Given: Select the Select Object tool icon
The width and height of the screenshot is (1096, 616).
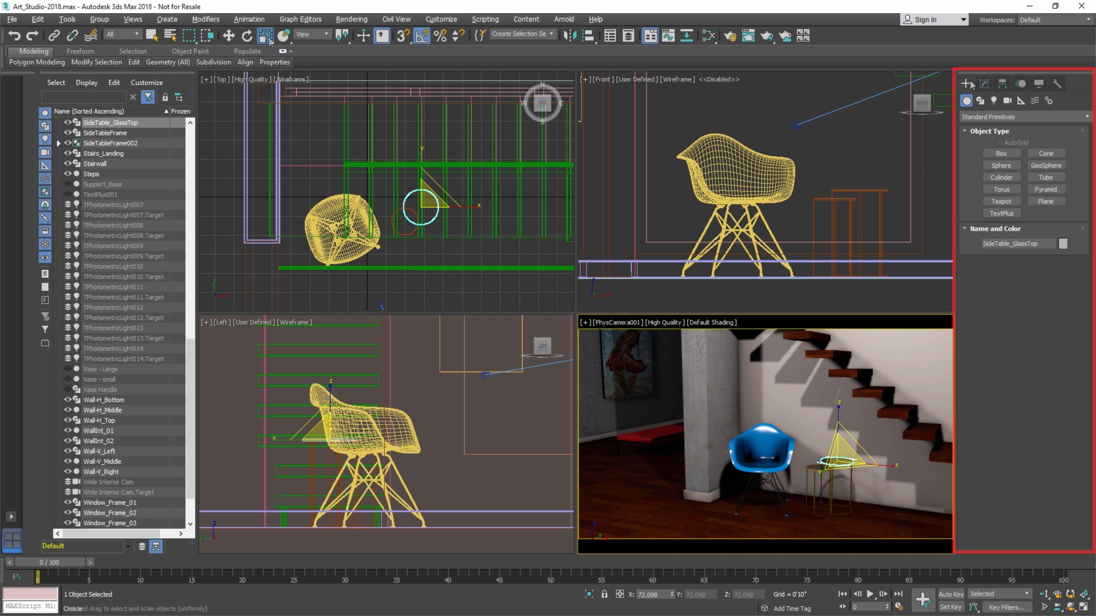Looking at the screenshot, I should point(150,35).
